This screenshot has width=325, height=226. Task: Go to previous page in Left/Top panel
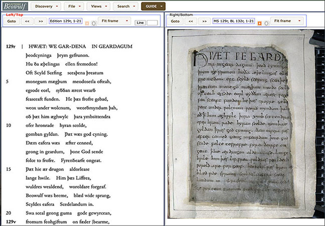pyautogui.click(x=27, y=21)
